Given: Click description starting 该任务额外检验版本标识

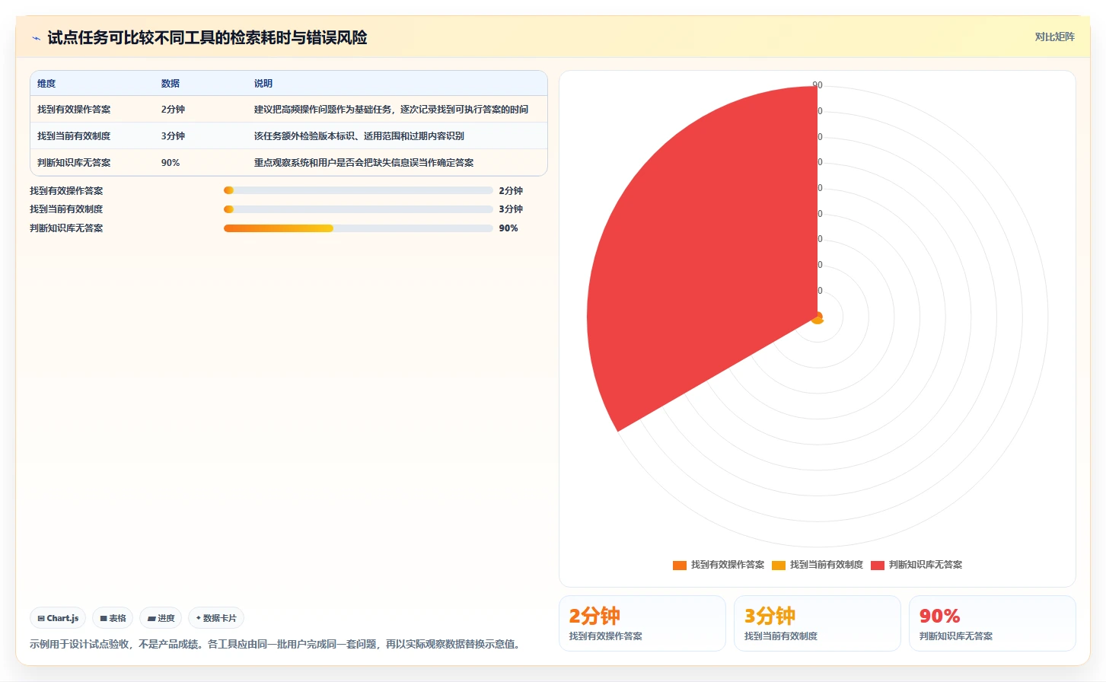Looking at the screenshot, I should (359, 136).
